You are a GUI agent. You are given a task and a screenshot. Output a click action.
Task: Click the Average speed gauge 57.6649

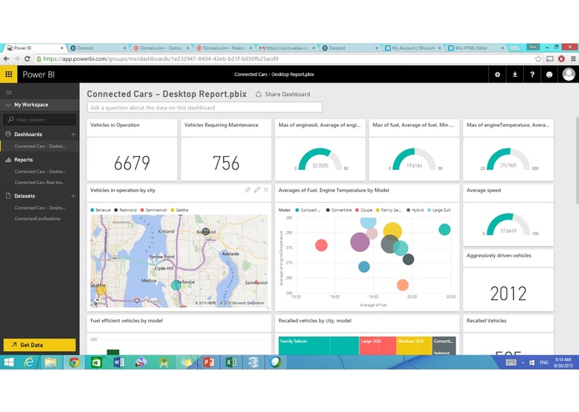coord(508,224)
